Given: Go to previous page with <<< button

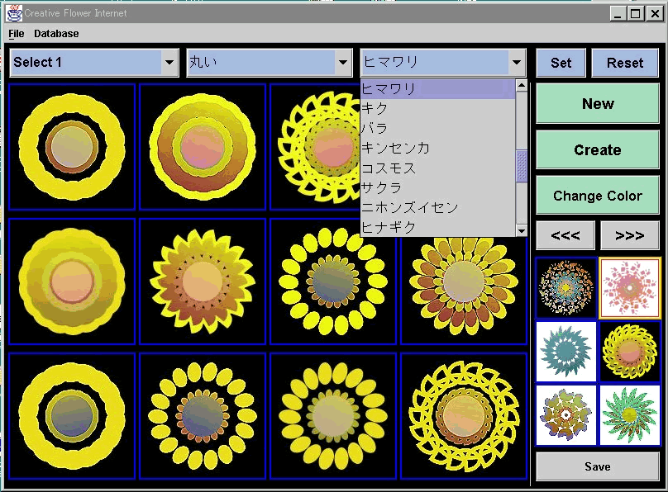Looking at the screenshot, I should pyautogui.click(x=565, y=235).
